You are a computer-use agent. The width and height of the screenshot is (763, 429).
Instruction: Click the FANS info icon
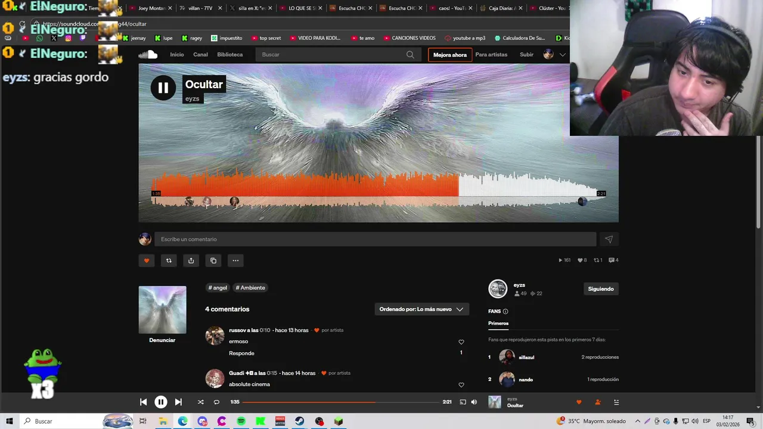click(x=505, y=312)
